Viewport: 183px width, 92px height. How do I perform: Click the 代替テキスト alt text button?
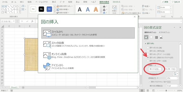(x=114, y=10)
